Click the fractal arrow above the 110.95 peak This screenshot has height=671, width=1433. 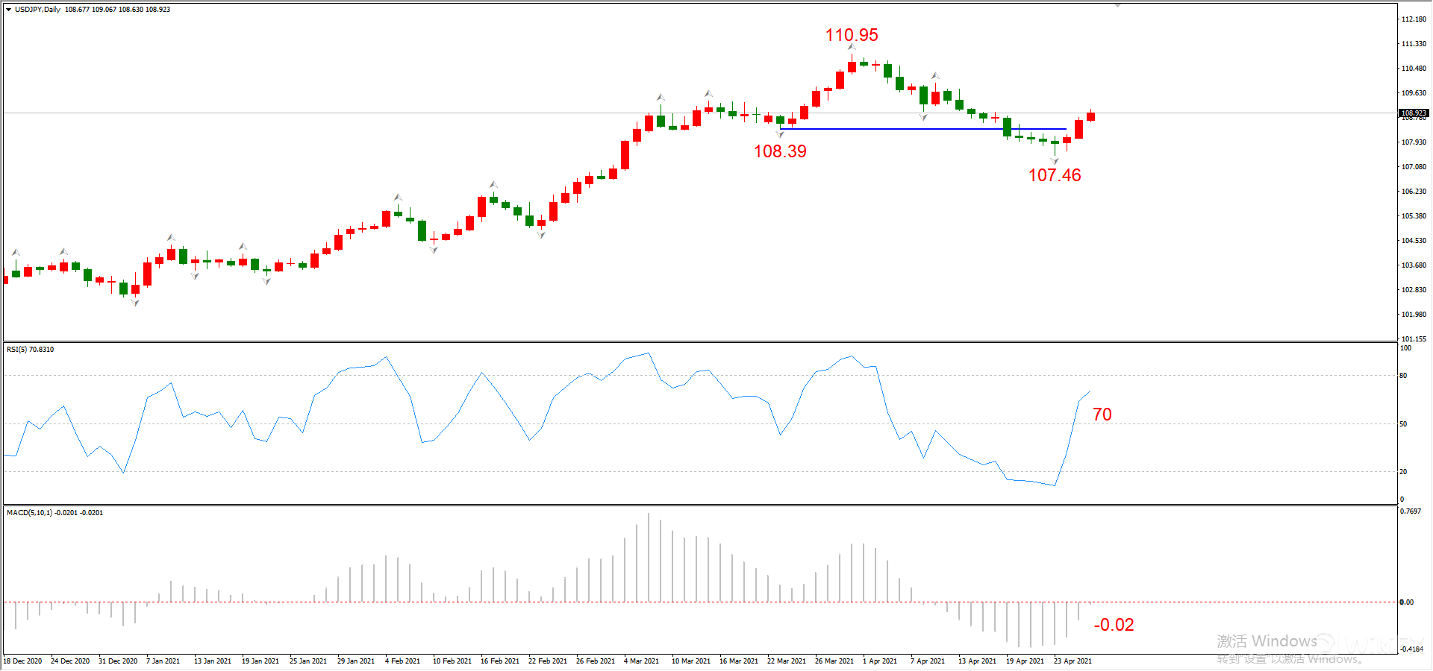coord(852,48)
